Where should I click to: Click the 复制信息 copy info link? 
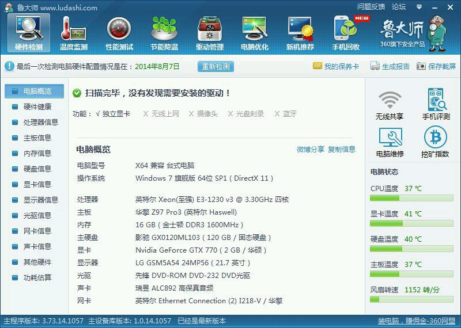point(342,150)
